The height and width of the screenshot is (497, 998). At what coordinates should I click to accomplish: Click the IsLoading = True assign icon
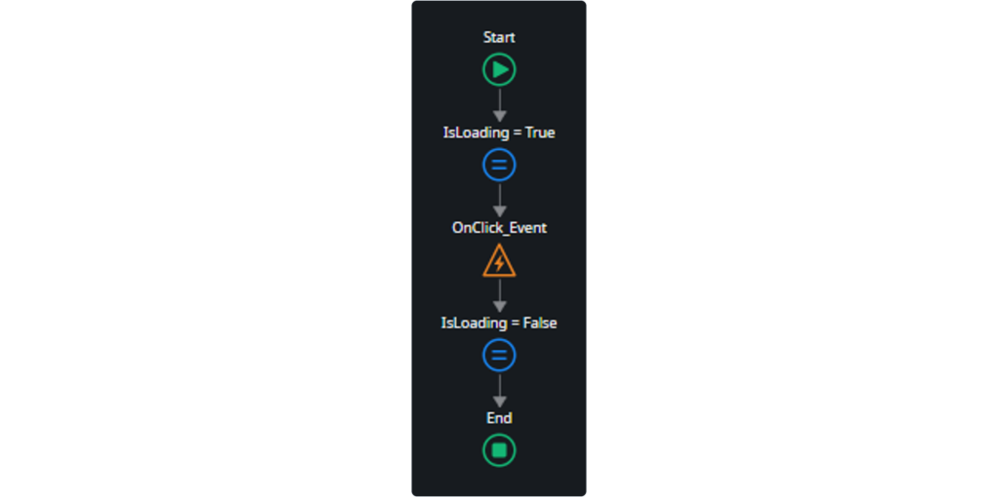pos(499,165)
